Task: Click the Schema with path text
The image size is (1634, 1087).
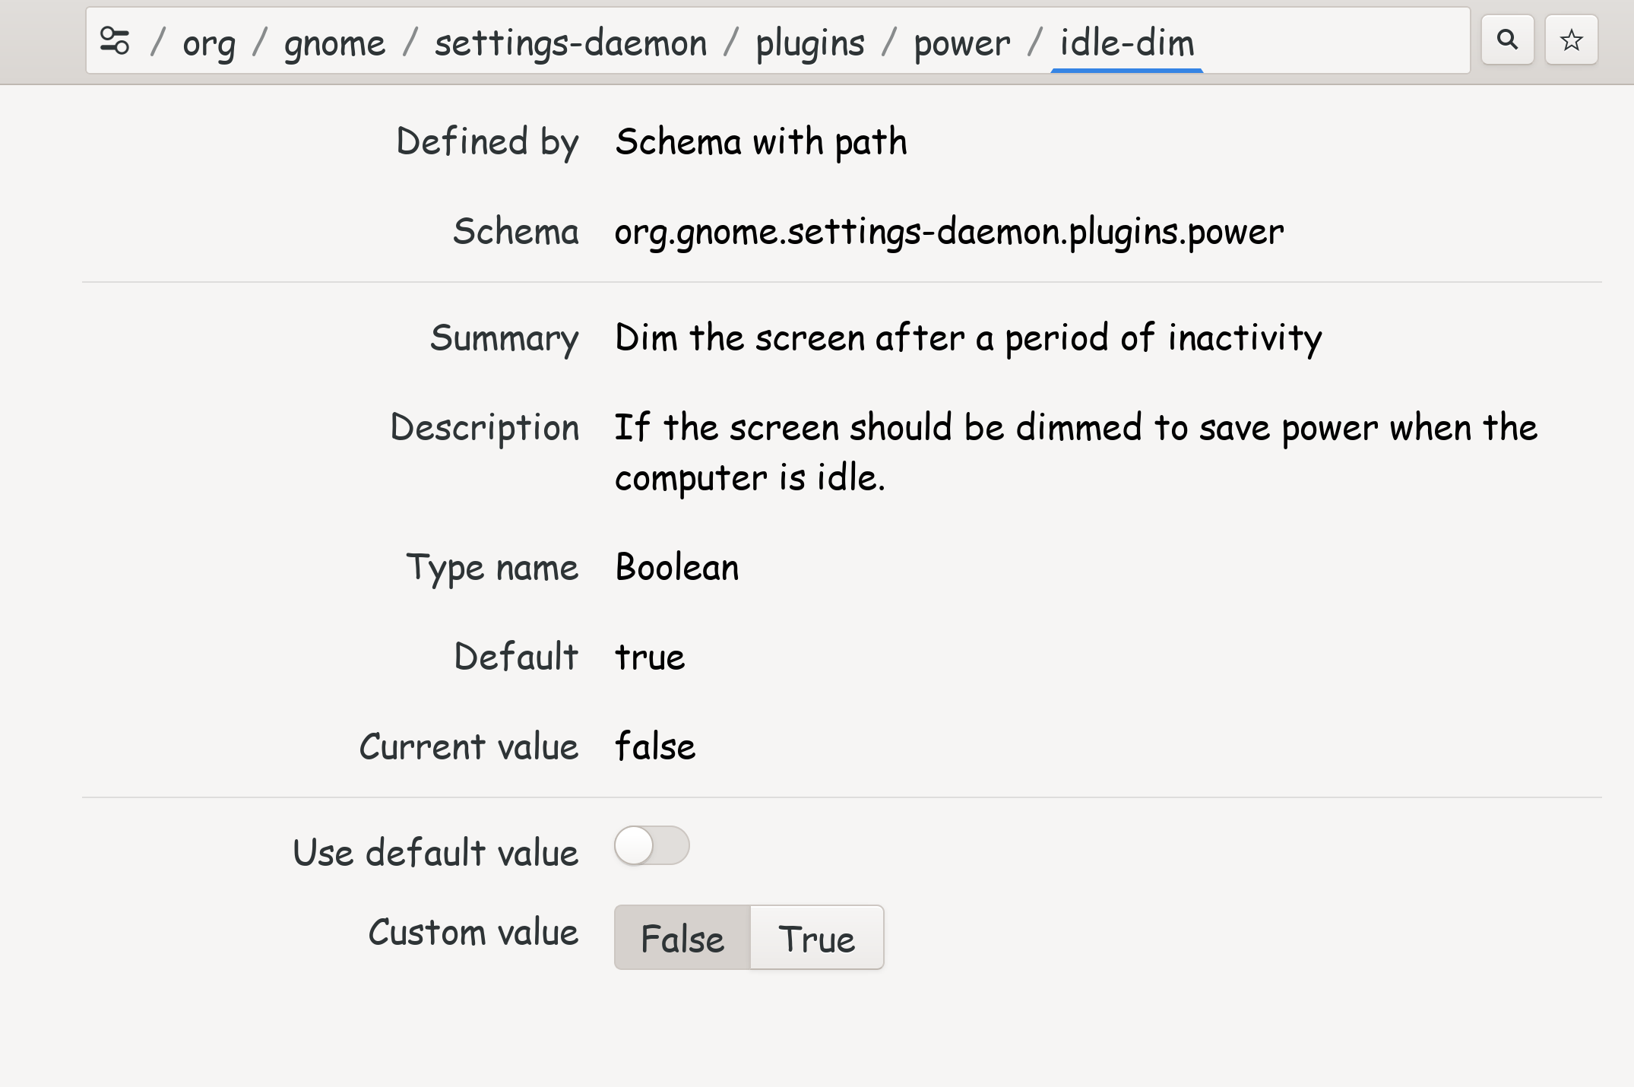Action: (760, 142)
